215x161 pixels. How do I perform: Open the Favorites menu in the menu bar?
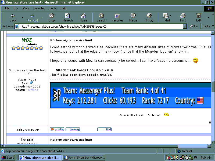pos(39,8)
